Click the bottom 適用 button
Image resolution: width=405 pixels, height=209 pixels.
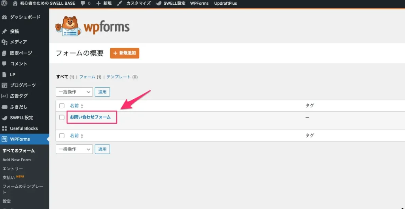click(x=102, y=149)
